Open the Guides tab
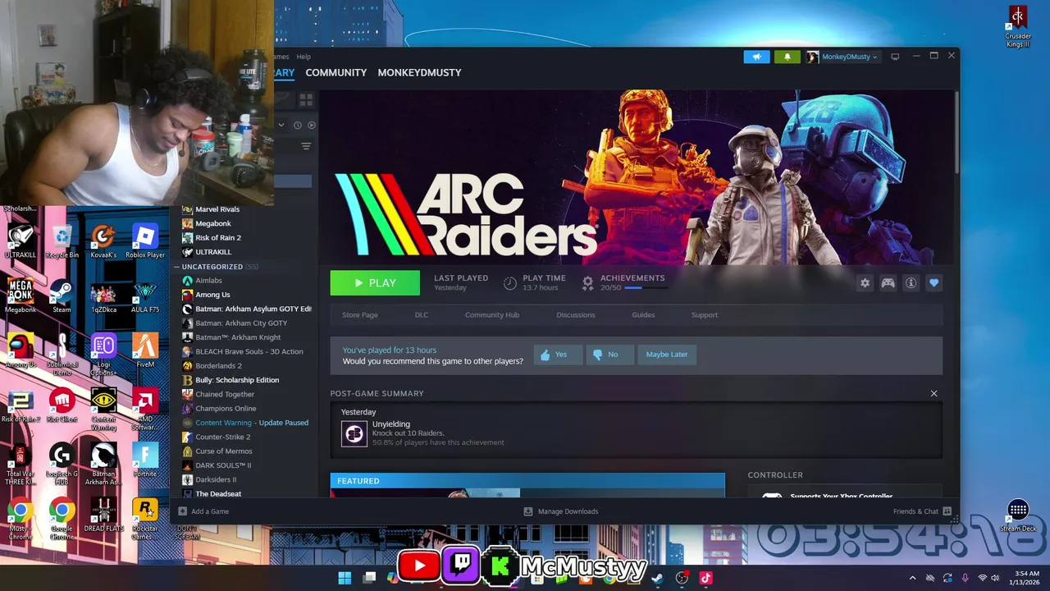 (643, 315)
